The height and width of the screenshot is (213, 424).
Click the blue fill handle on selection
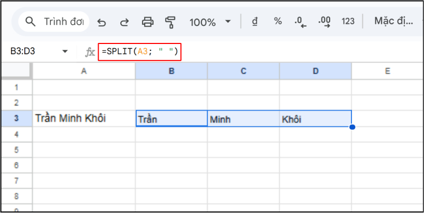[x=352, y=127]
